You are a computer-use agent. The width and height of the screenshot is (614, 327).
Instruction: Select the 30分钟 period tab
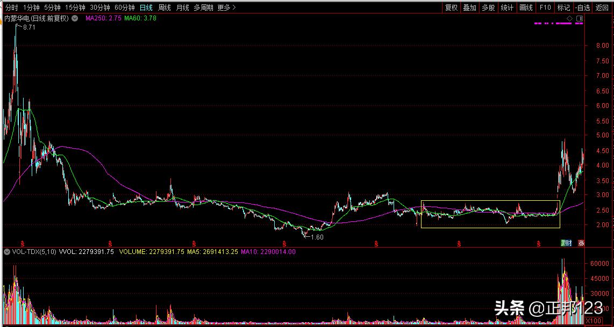100,8
